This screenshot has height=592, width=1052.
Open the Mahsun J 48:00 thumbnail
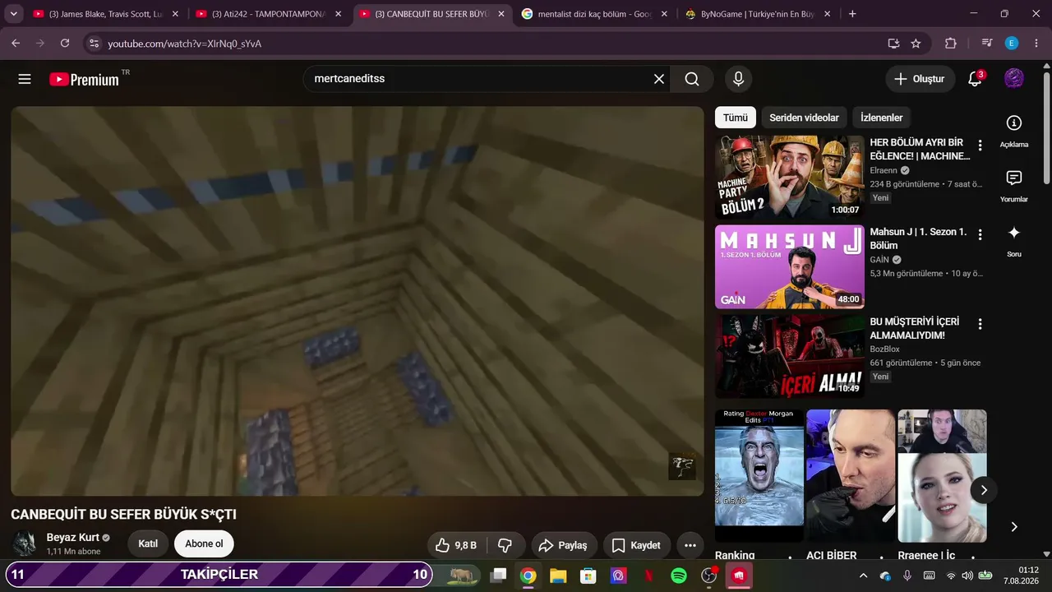tap(789, 266)
